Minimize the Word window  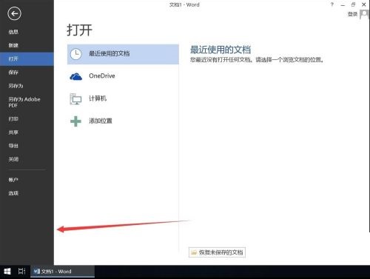[x=343, y=4]
